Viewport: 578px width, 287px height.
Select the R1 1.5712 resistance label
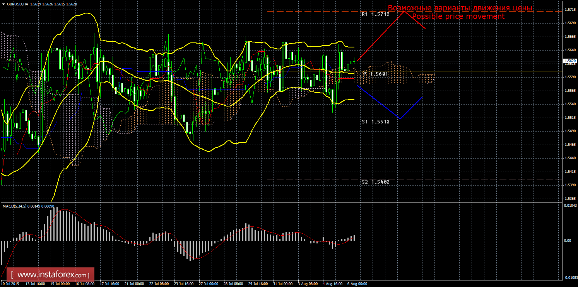[x=375, y=14]
